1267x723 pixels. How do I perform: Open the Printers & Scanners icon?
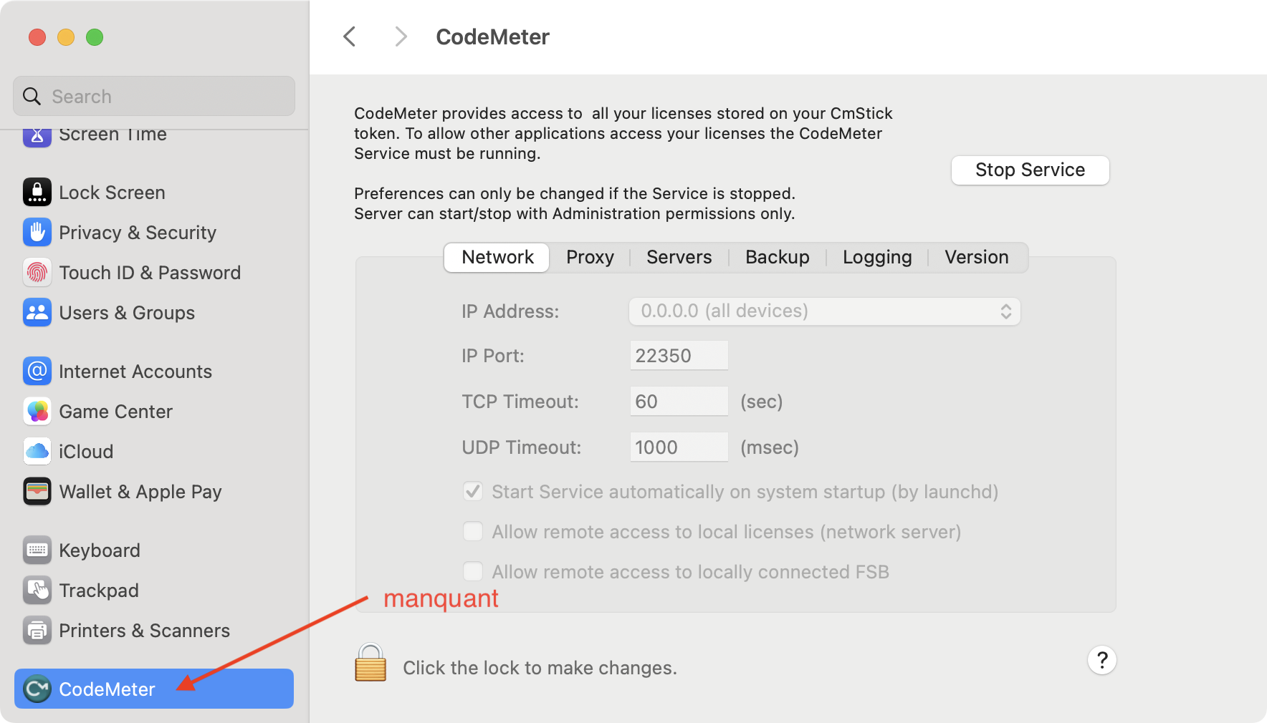pos(37,631)
